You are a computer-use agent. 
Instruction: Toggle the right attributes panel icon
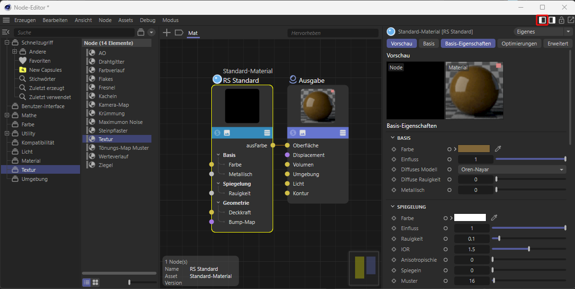pyautogui.click(x=552, y=20)
